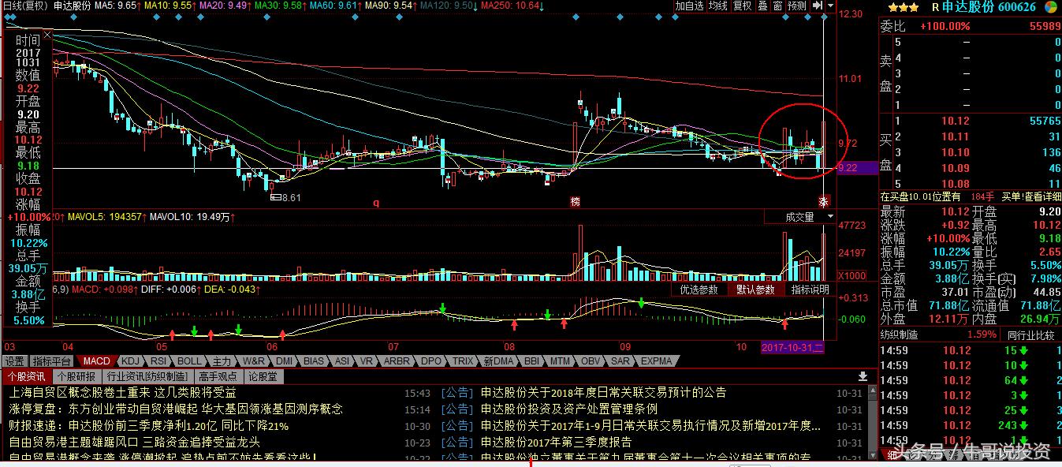Open the 成交量 volume indicator dropdown
Viewport: 1062px width, 467px height.
[x=800, y=216]
